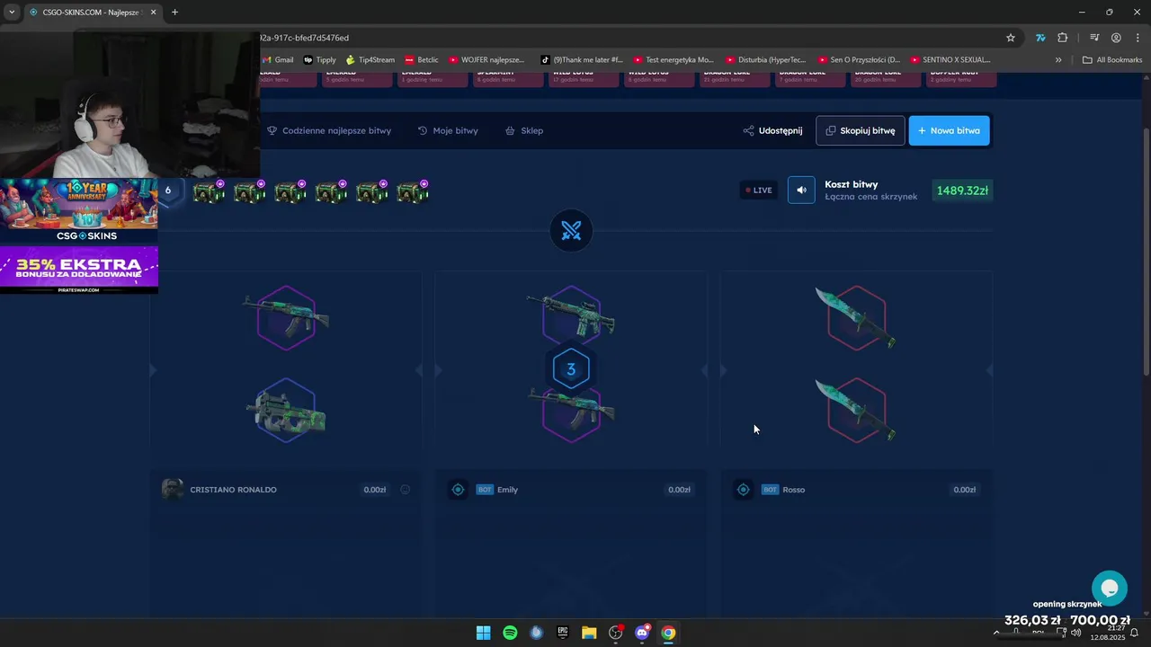Click the page vertical scrollbar
This screenshot has height=647, width=1151.
[x=1145, y=252]
